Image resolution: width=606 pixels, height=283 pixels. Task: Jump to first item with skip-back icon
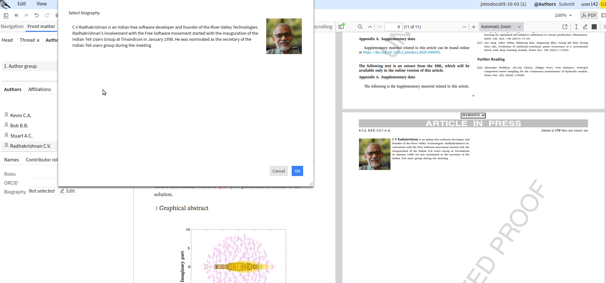tap(16, 15)
